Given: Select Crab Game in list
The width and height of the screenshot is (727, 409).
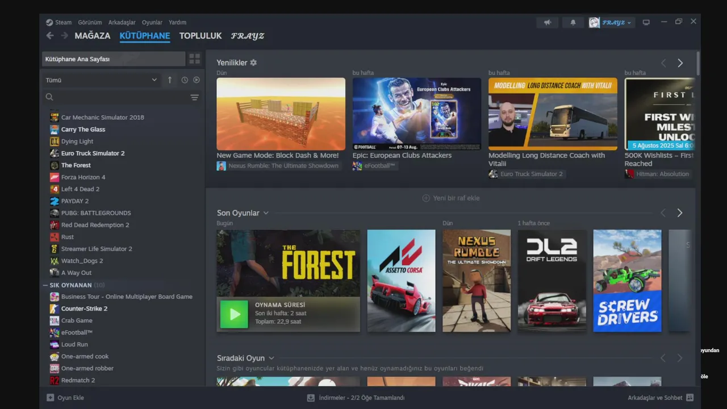Looking at the screenshot, I should [x=77, y=320].
